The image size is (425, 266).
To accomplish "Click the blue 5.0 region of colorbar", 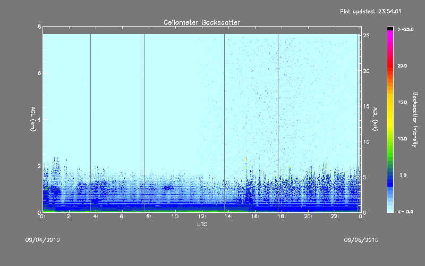I will tap(390, 176).
